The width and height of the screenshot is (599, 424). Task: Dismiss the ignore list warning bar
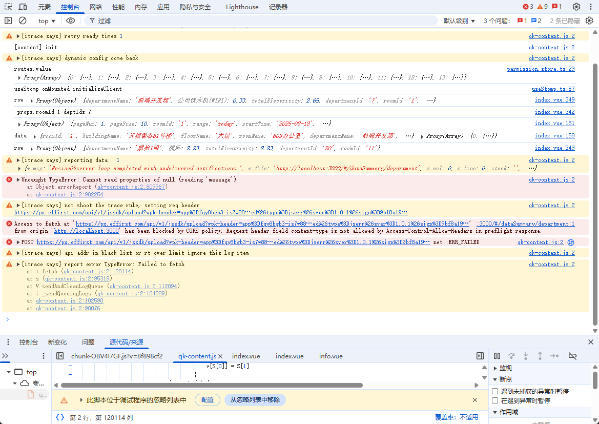pos(475,400)
